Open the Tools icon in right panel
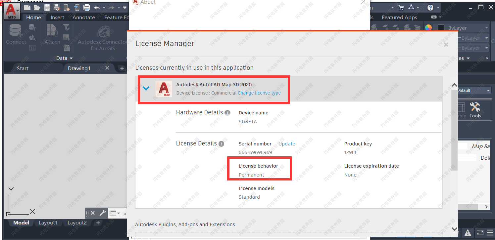Viewport: 495px width, 240px height. (x=475, y=110)
